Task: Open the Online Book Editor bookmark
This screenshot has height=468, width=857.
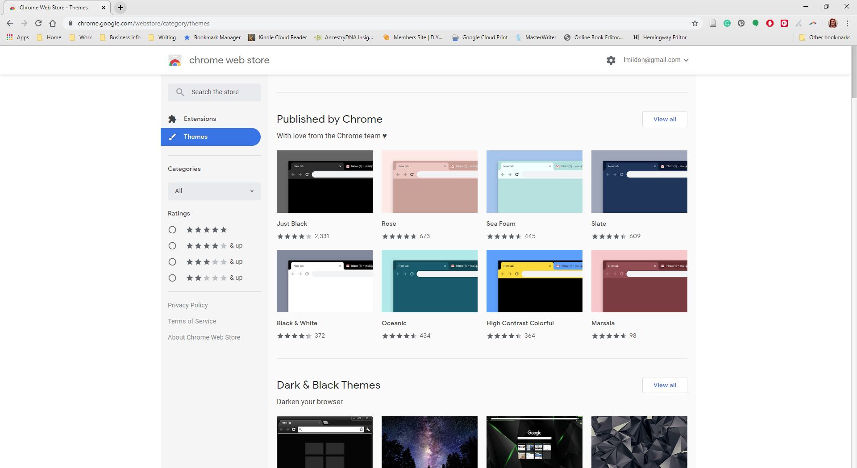Action: click(x=594, y=37)
